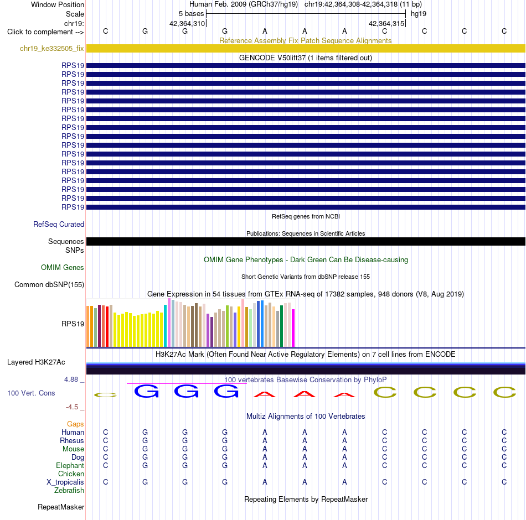Image resolution: width=526 pixels, height=520 pixels.
Task: Click the Elephant alignment row label
Action: [70, 466]
